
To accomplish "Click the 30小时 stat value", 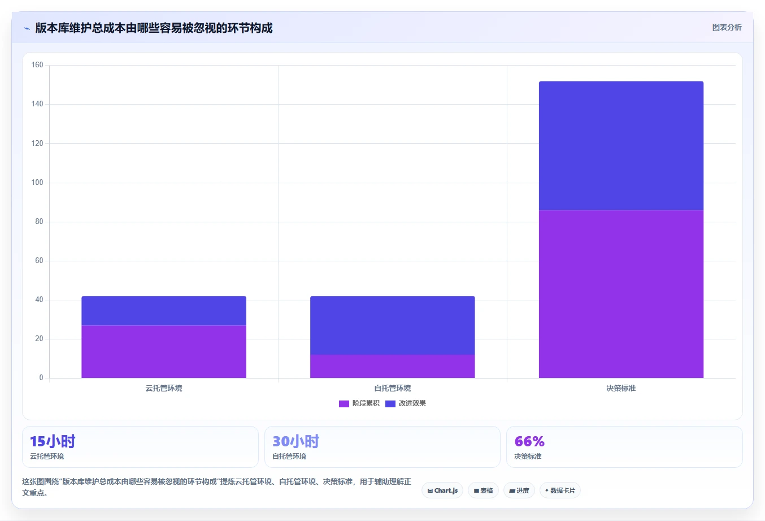I will click(x=295, y=441).
